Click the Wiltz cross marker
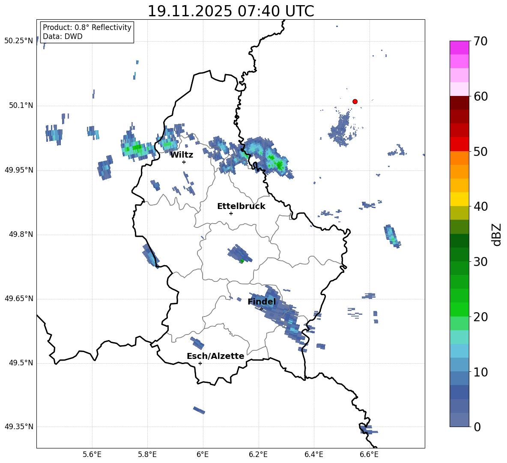The width and height of the screenshot is (507, 463). 184,162
